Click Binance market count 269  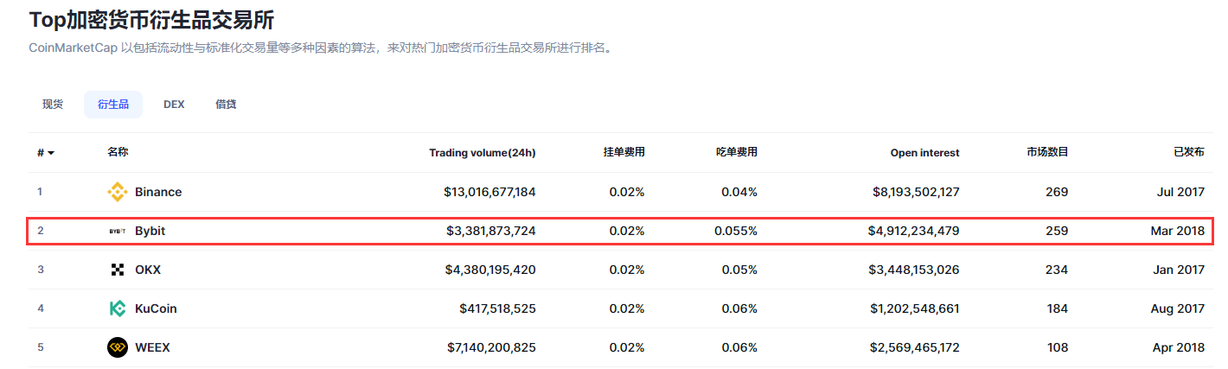pos(1057,192)
